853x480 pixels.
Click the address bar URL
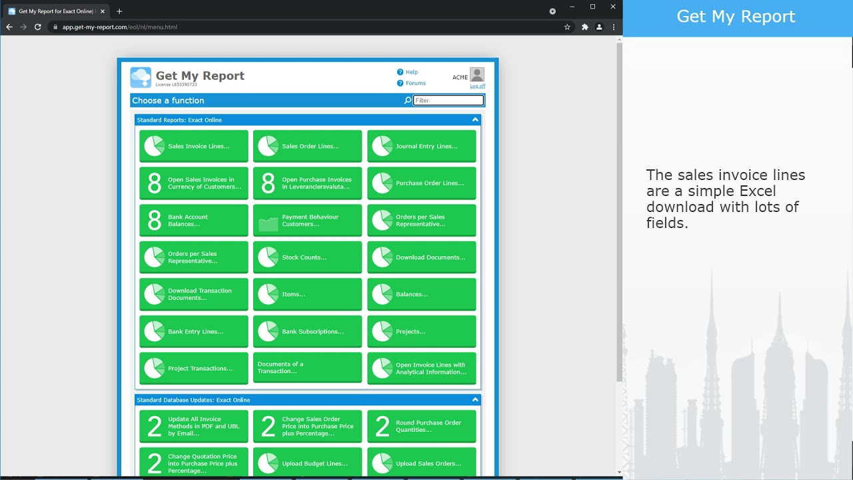[x=120, y=27]
